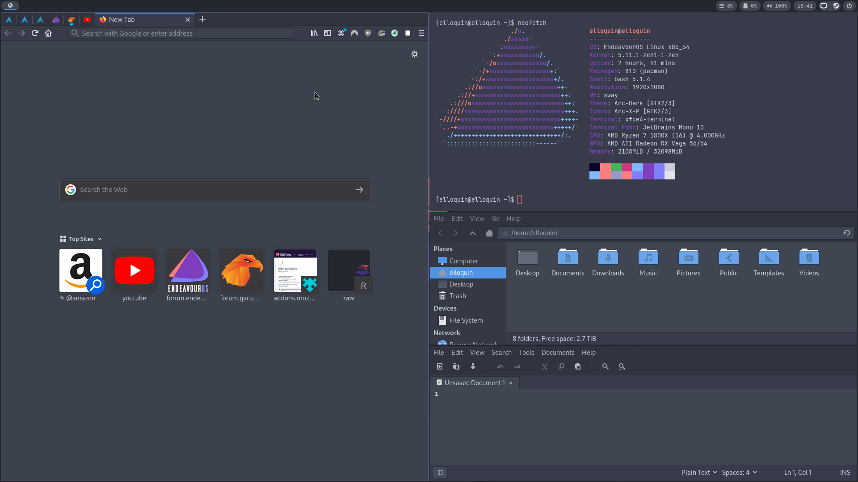Open the file manager Go menu

(496, 218)
